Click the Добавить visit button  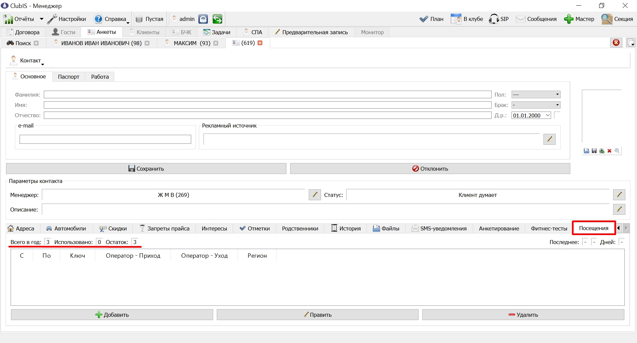112,314
